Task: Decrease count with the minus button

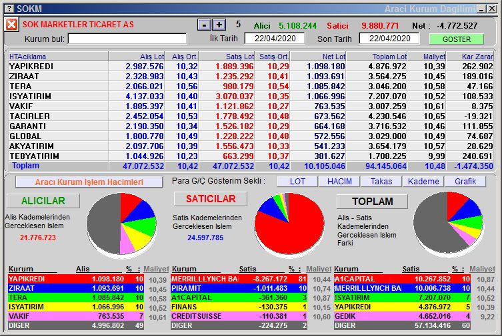Action: click(204, 25)
